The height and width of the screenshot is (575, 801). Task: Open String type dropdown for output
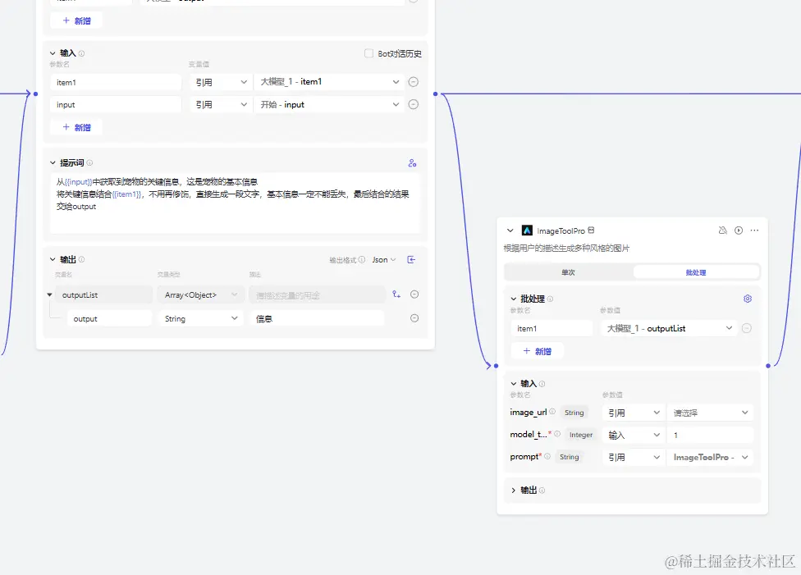point(201,318)
